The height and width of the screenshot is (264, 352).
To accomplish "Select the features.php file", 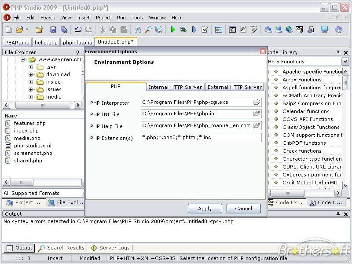I will [x=29, y=123].
